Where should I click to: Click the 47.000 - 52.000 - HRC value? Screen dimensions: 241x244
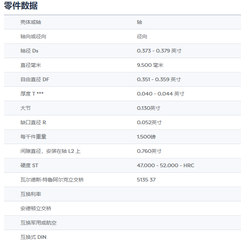(x=166, y=165)
